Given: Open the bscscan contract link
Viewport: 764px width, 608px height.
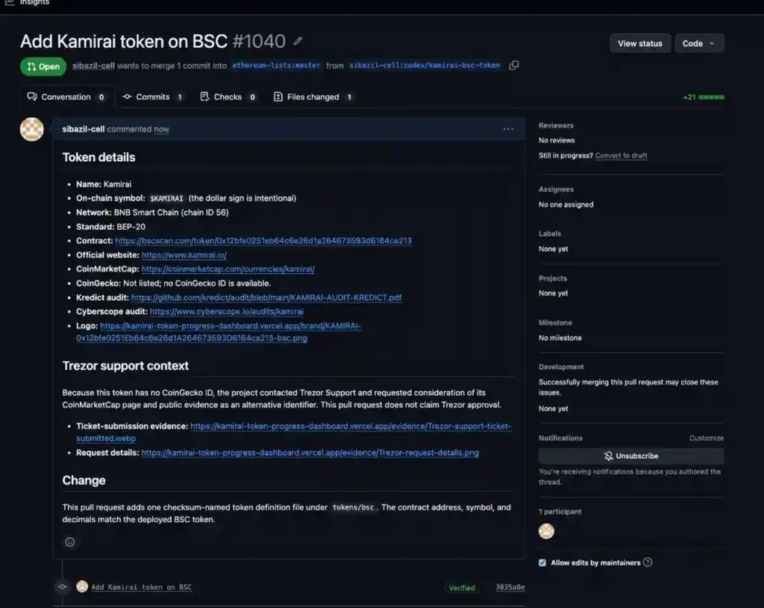Looking at the screenshot, I should click(263, 241).
